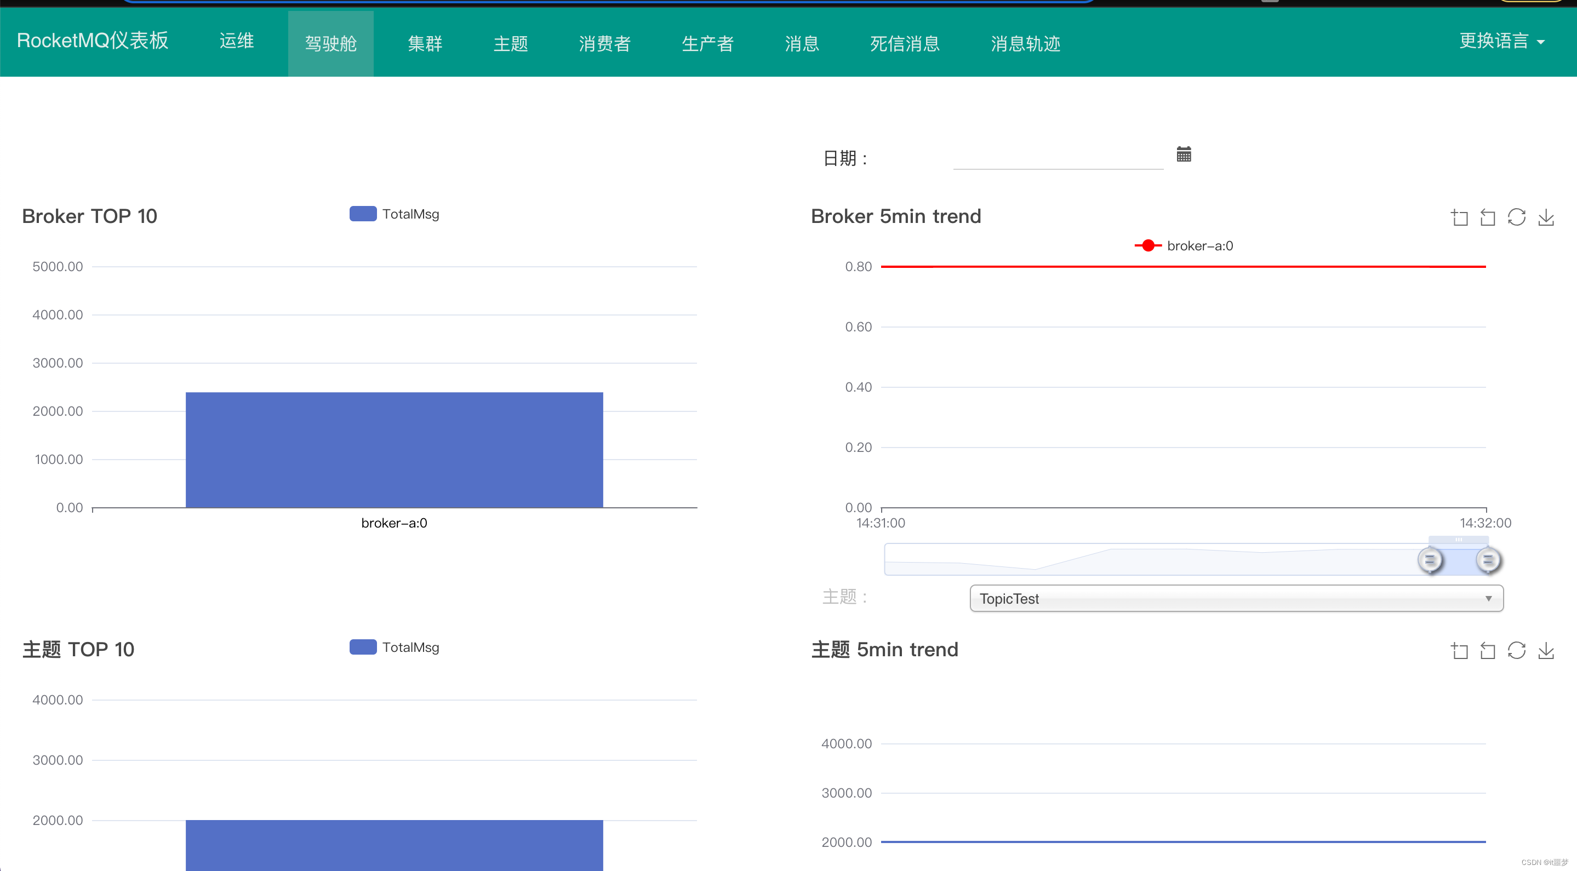This screenshot has width=1577, height=871.
Task: Download Broker 5min trend chart as image
Action: pyautogui.click(x=1546, y=217)
